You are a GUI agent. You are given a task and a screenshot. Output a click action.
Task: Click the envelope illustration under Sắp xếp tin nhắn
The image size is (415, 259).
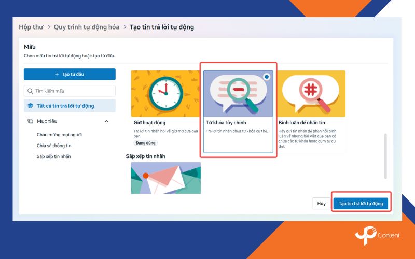click(165, 178)
